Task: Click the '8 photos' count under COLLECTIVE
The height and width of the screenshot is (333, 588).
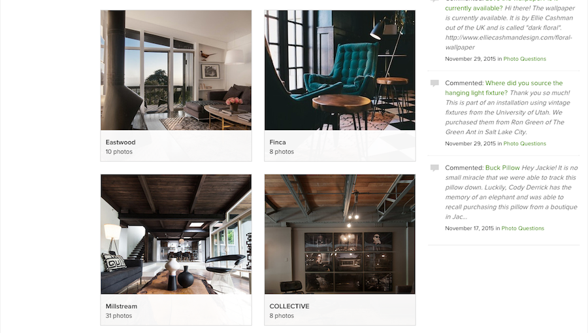Action: (x=282, y=316)
